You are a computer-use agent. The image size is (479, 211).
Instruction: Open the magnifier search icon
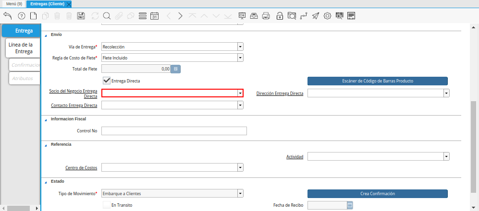coord(107,16)
